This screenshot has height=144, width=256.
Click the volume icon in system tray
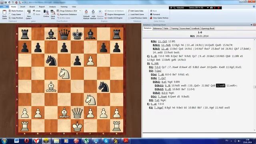[x=239, y=141]
